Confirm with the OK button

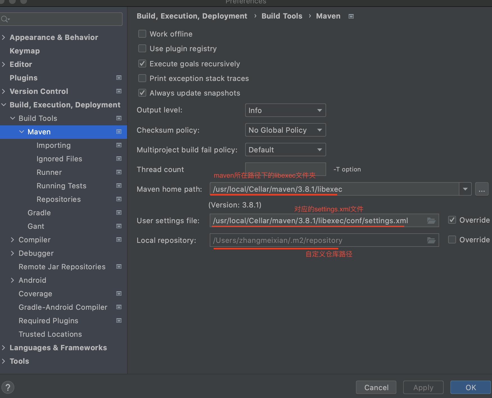coord(471,388)
